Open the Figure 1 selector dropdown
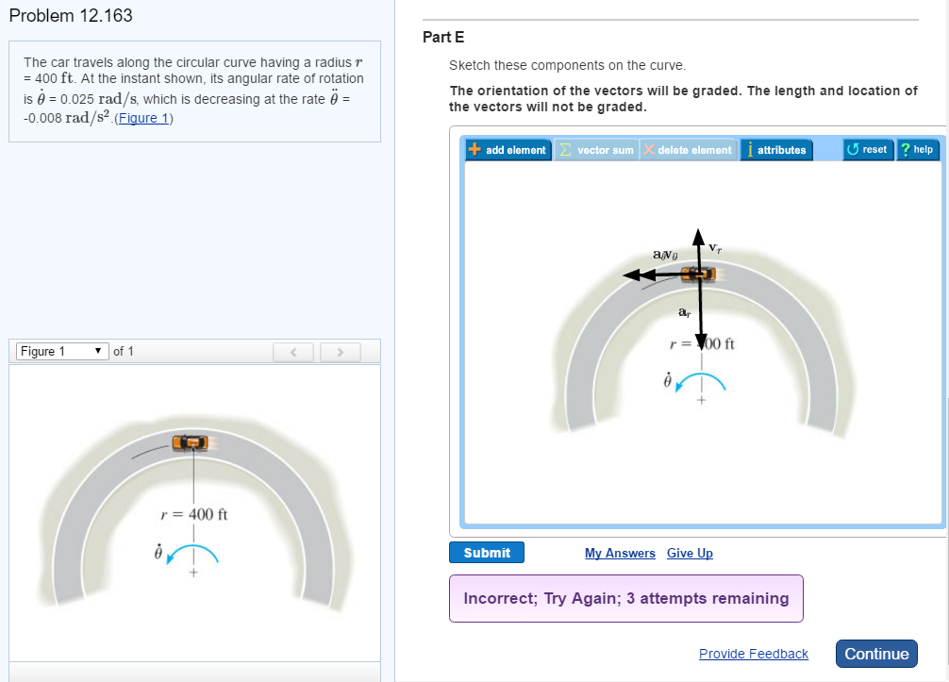 pyautogui.click(x=61, y=351)
